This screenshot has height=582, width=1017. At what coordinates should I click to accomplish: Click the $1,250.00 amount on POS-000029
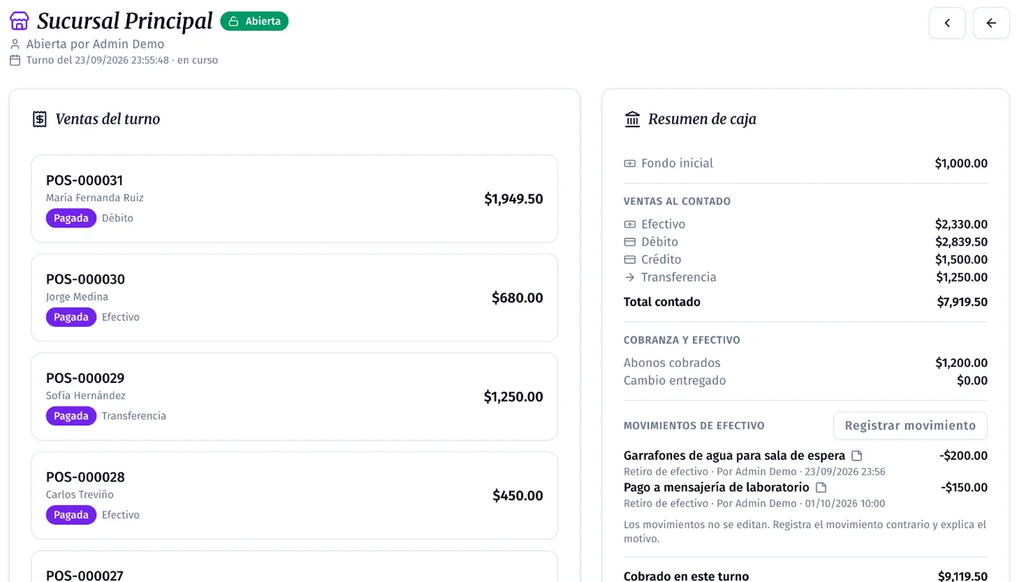pos(514,397)
